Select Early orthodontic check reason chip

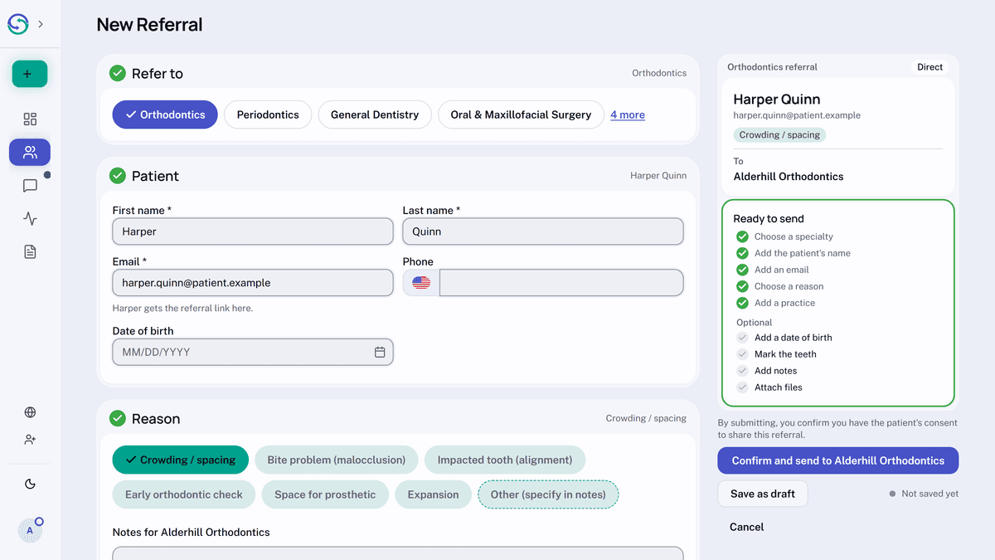(x=184, y=494)
